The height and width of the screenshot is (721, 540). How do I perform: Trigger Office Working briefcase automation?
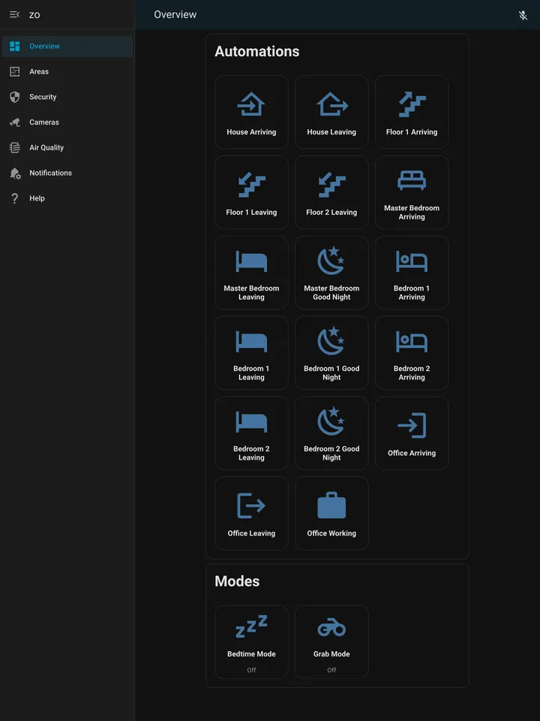[x=331, y=513]
